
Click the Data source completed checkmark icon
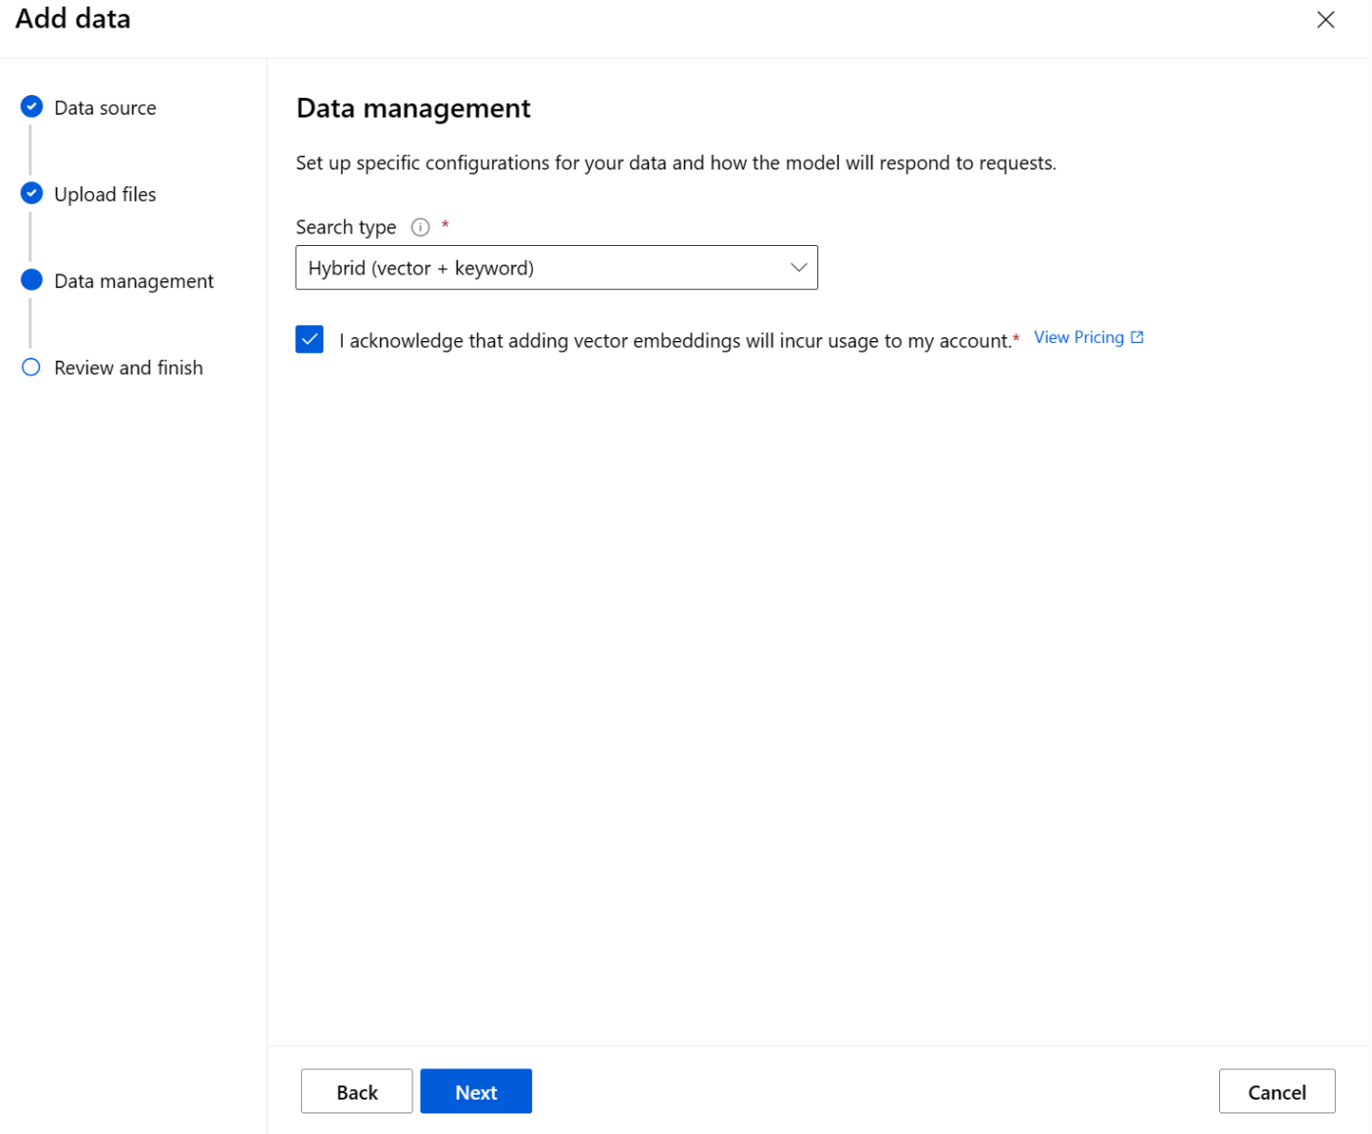(31, 106)
